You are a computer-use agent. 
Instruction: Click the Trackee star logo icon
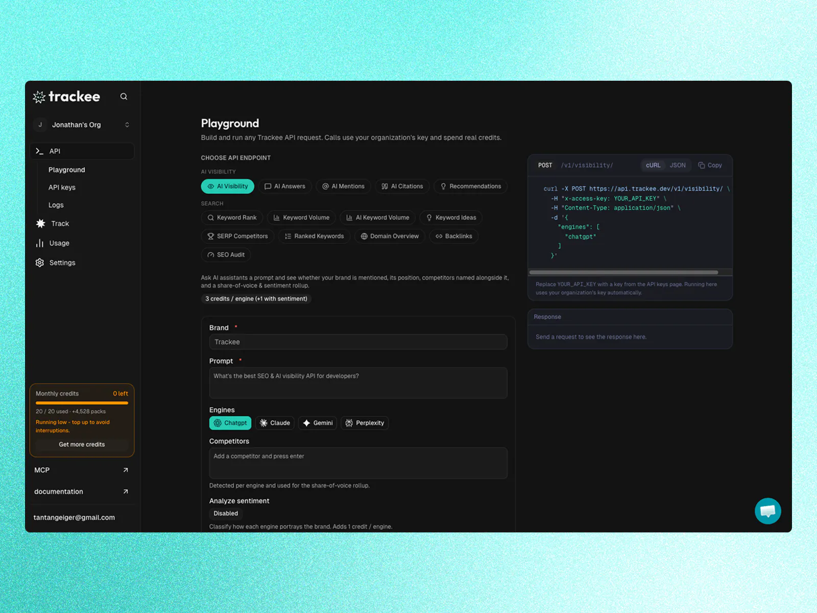[x=39, y=97]
